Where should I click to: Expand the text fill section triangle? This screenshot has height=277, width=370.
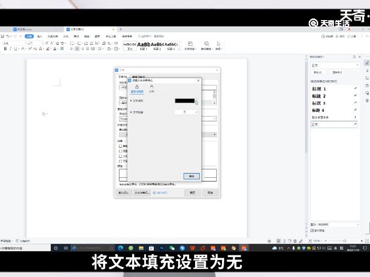click(x=131, y=101)
